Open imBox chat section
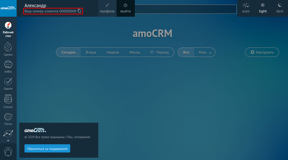The width and height of the screenshot is (288, 160). [8, 67]
